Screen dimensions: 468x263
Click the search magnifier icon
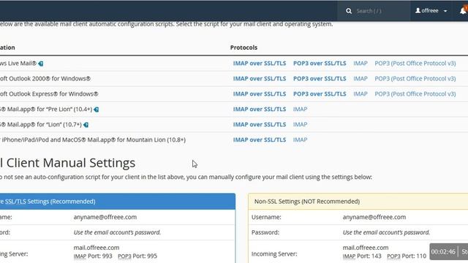[349, 11]
